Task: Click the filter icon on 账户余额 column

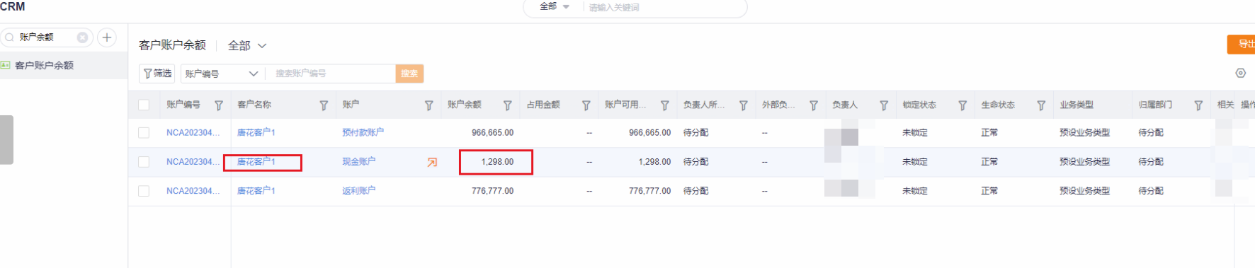Action: 507,105
